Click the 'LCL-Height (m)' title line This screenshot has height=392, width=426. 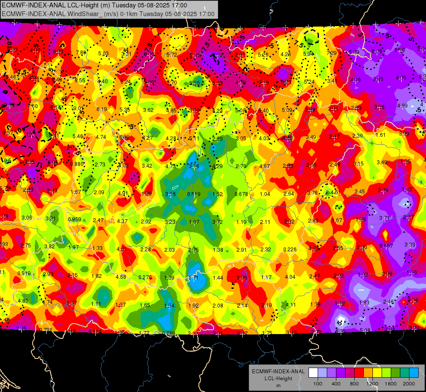pos(94,5)
